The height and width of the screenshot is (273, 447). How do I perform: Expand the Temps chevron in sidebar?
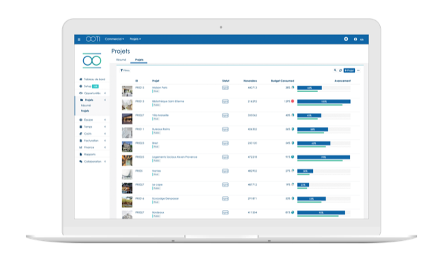[x=105, y=126]
